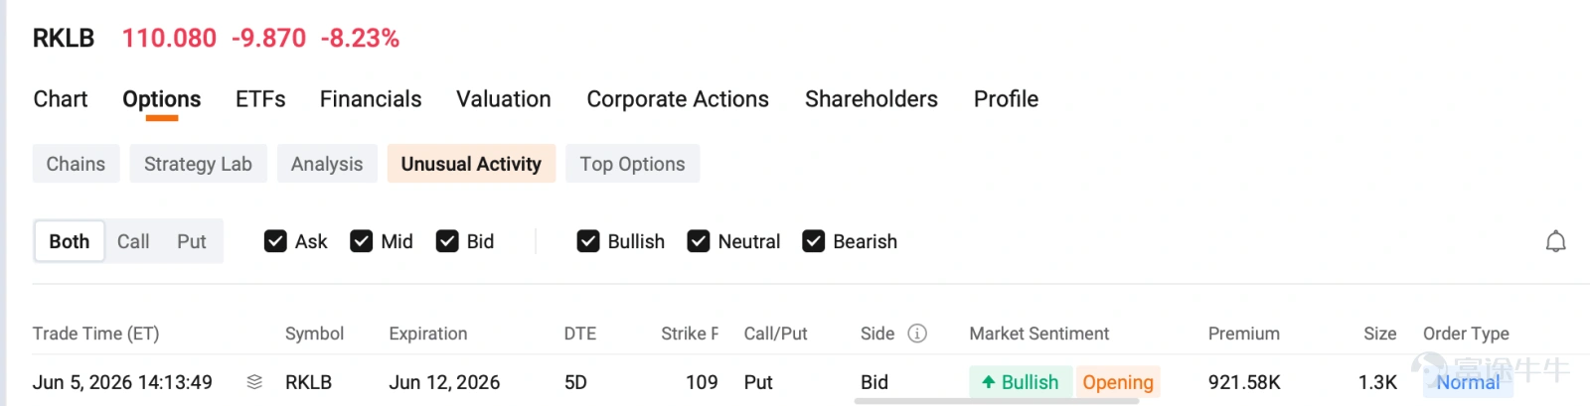Click the alert bell icon
Viewport: 1590px width, 406px height.
point(1555,241)
